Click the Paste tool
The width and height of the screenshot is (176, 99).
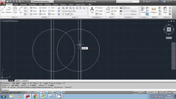[165, 10]
